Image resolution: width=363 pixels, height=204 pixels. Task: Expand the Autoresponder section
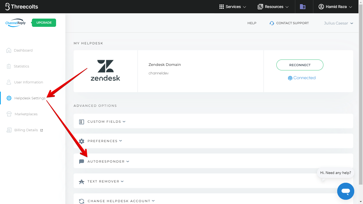[213, 161]
